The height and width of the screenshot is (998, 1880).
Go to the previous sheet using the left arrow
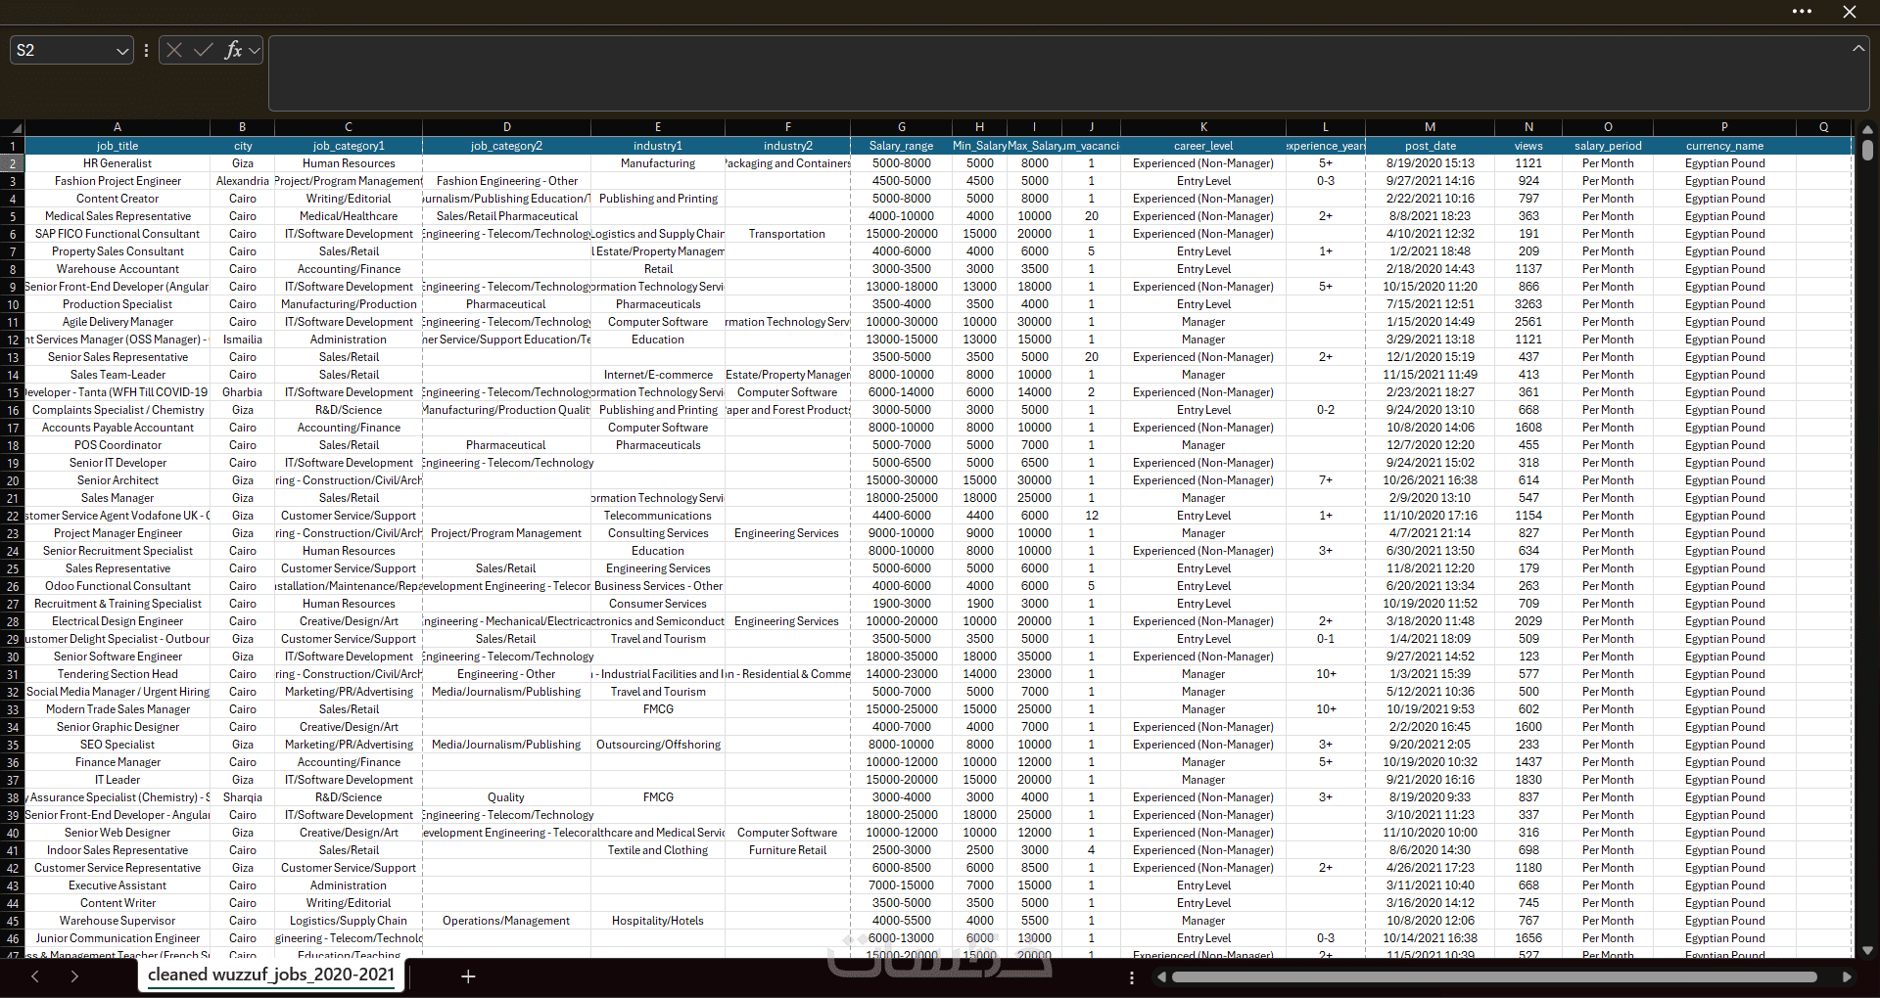35,976
